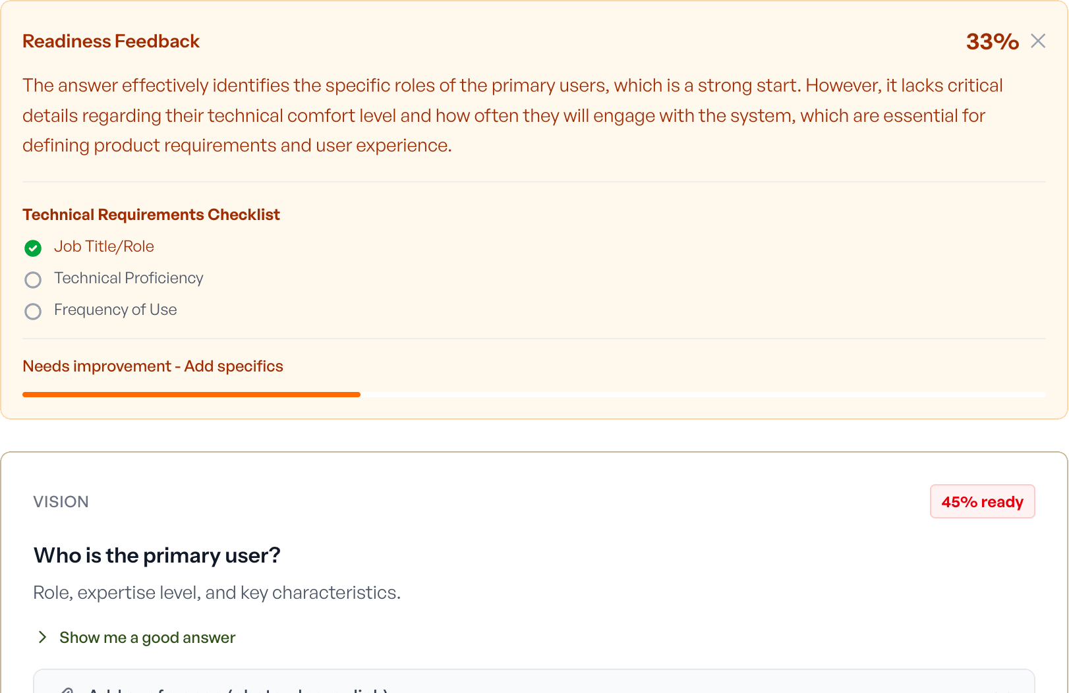Expand Show me a good answer

click(x=147, y=637)
